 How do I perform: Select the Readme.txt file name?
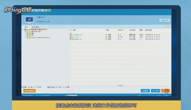tap(78, 39)
